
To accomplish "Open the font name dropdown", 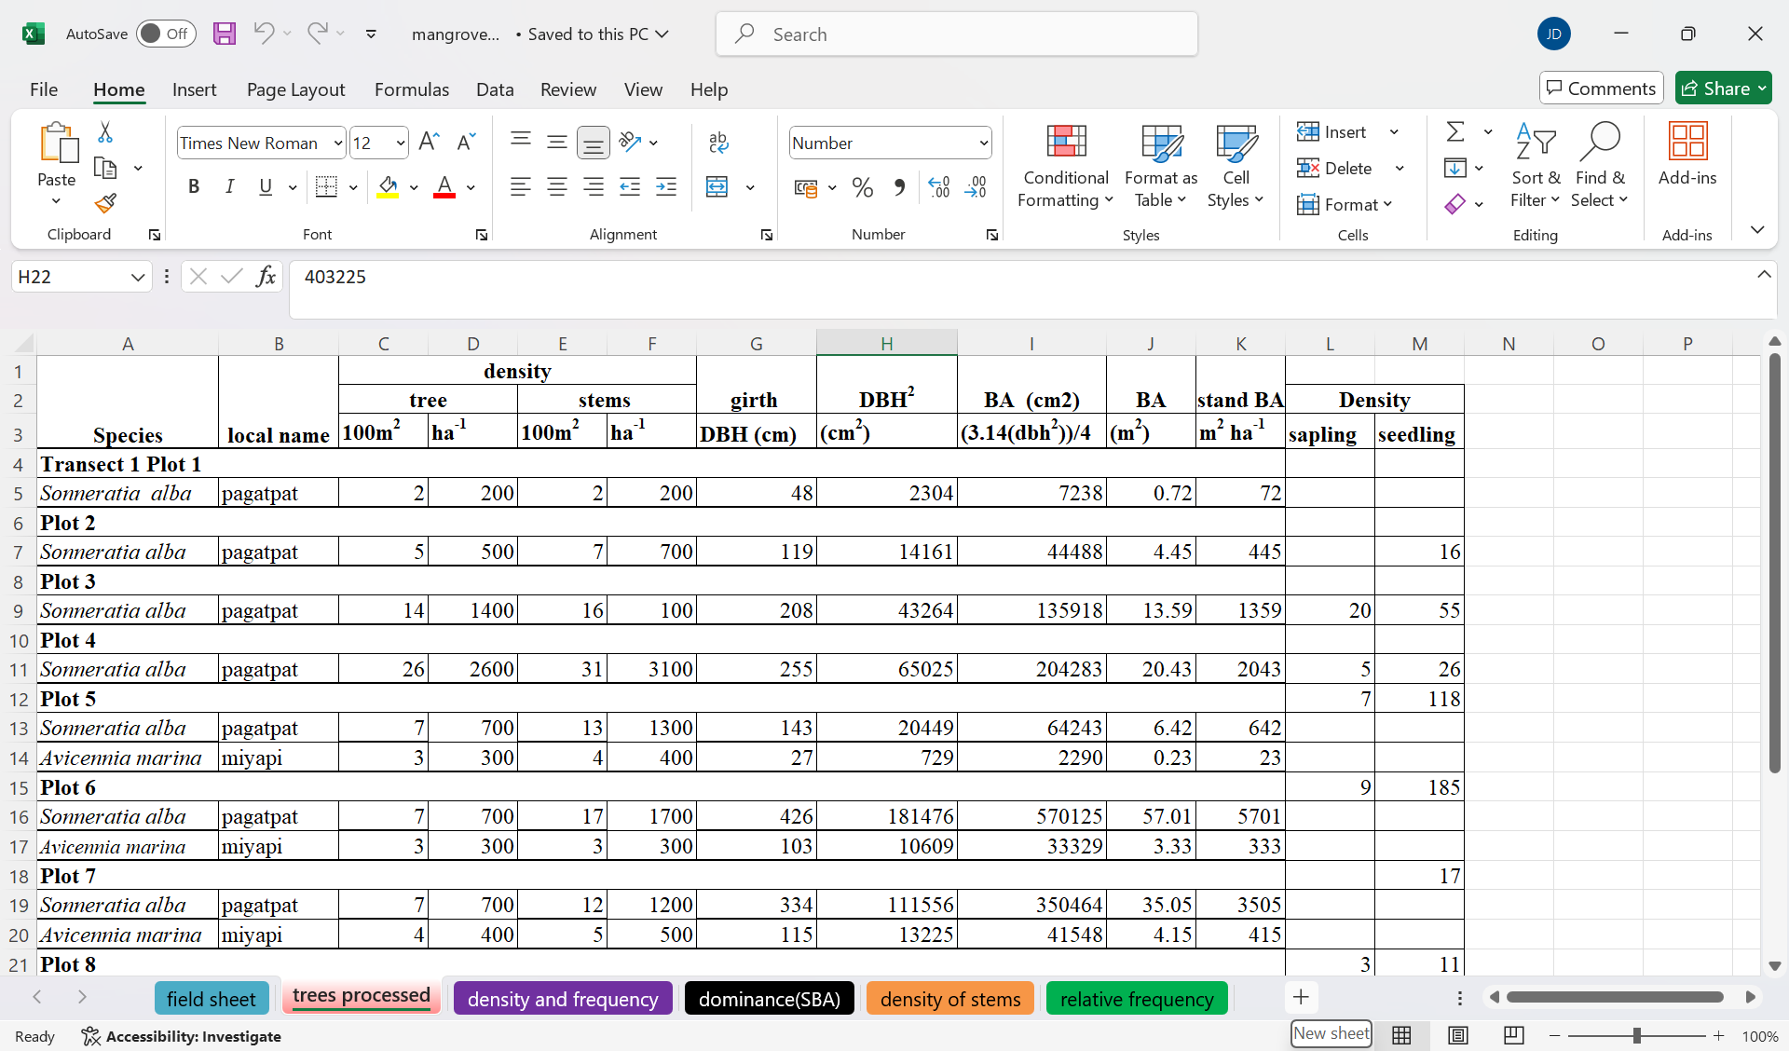I will 337,143.
